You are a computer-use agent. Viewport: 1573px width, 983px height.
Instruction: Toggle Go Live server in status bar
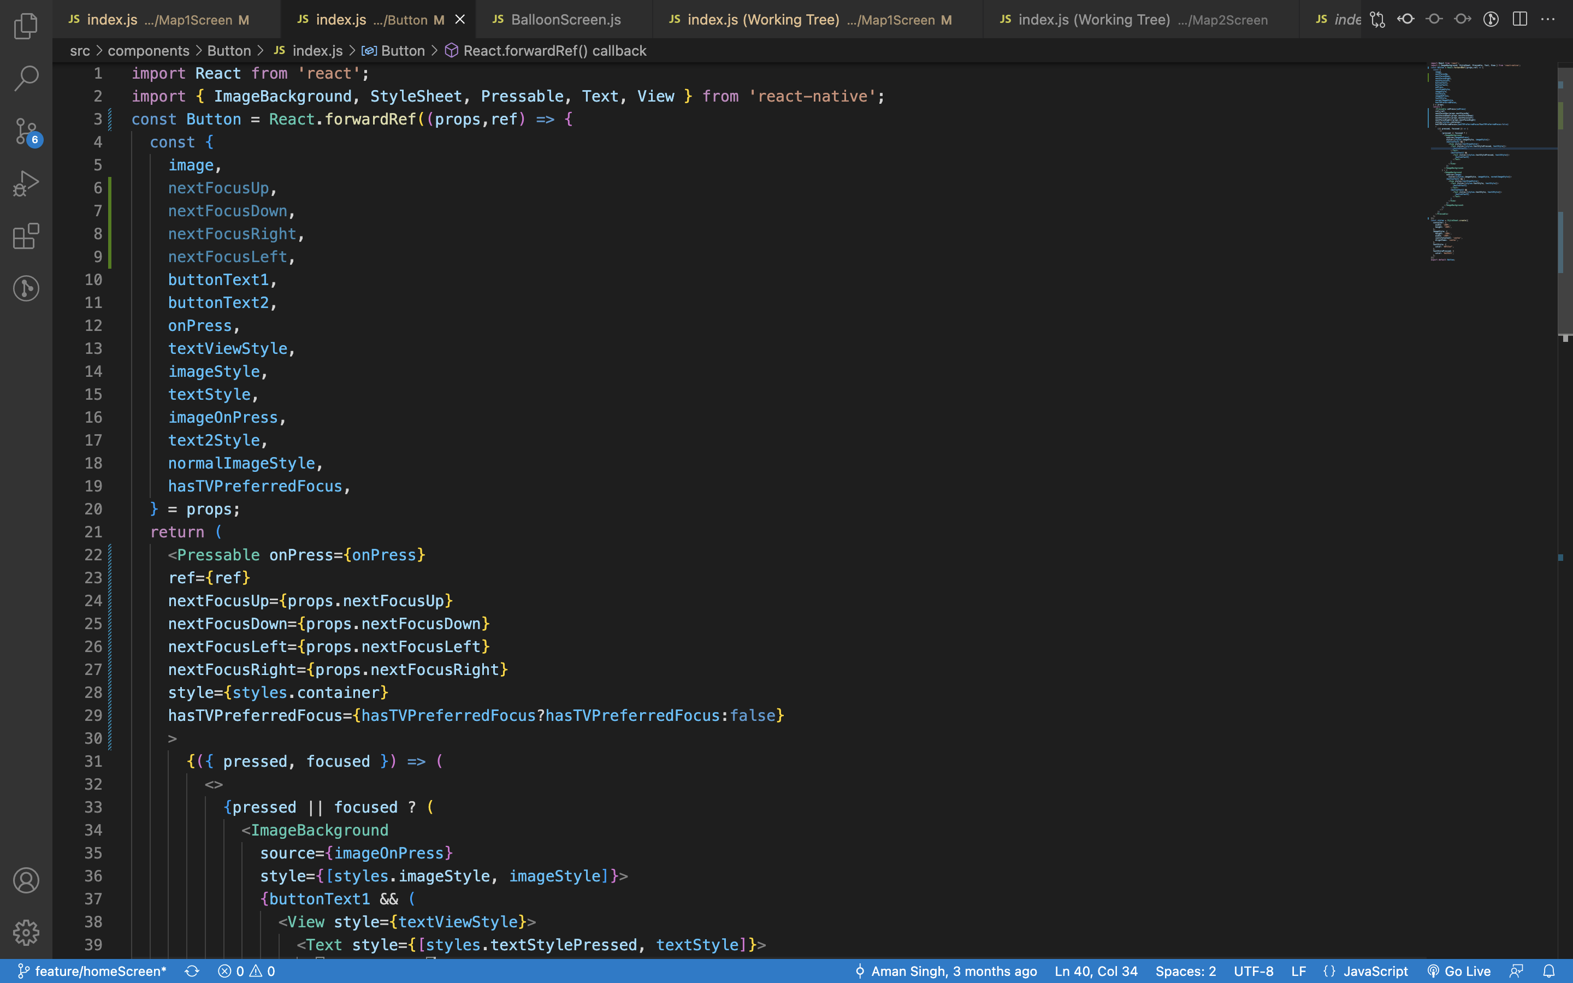coord(1459,972)
